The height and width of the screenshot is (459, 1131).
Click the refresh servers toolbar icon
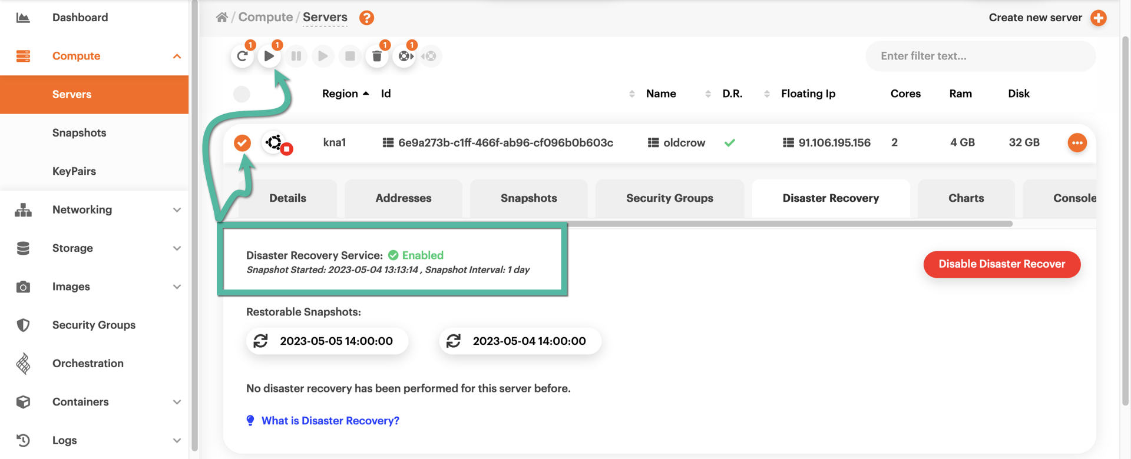pyautogui.click(x=242, y=56)
